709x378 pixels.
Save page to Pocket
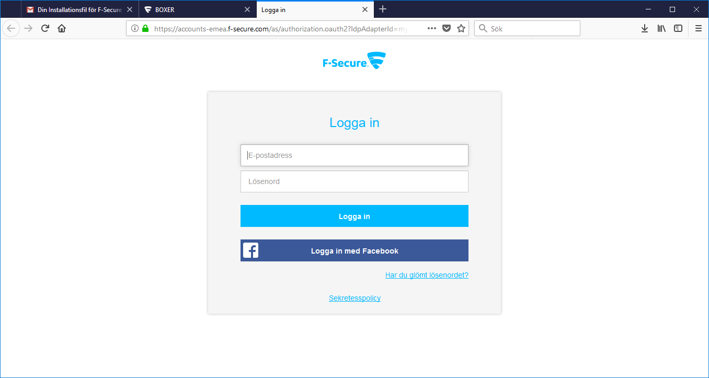[x=447, y=28]
